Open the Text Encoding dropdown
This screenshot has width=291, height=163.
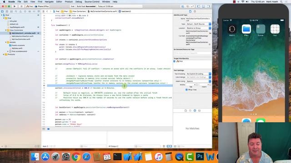[x=198, y=74]
